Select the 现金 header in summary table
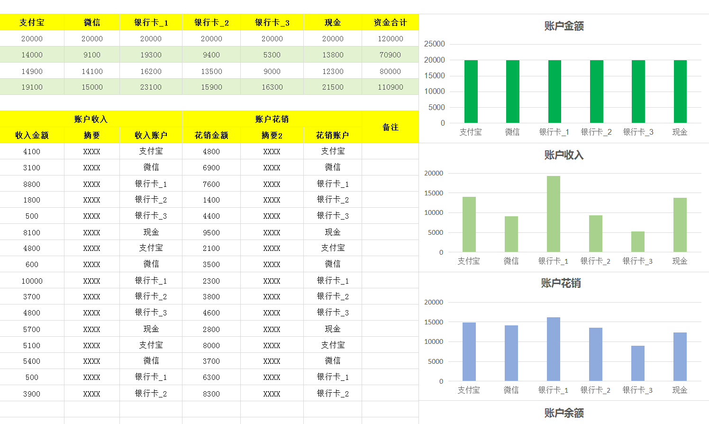 point(333,22)
